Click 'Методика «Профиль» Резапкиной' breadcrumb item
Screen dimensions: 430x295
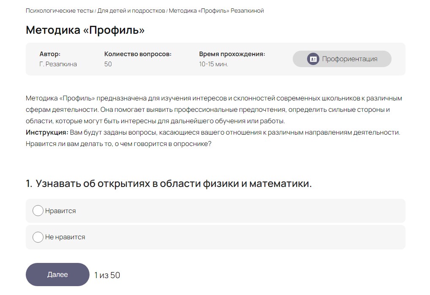[216, 11]
